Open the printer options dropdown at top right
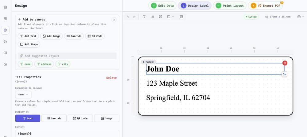Image resolution: width=307 pixels, height=137 pixels. point(300,17)
